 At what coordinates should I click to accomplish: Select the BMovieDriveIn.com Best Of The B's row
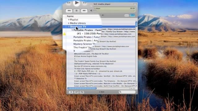[92, 54]
